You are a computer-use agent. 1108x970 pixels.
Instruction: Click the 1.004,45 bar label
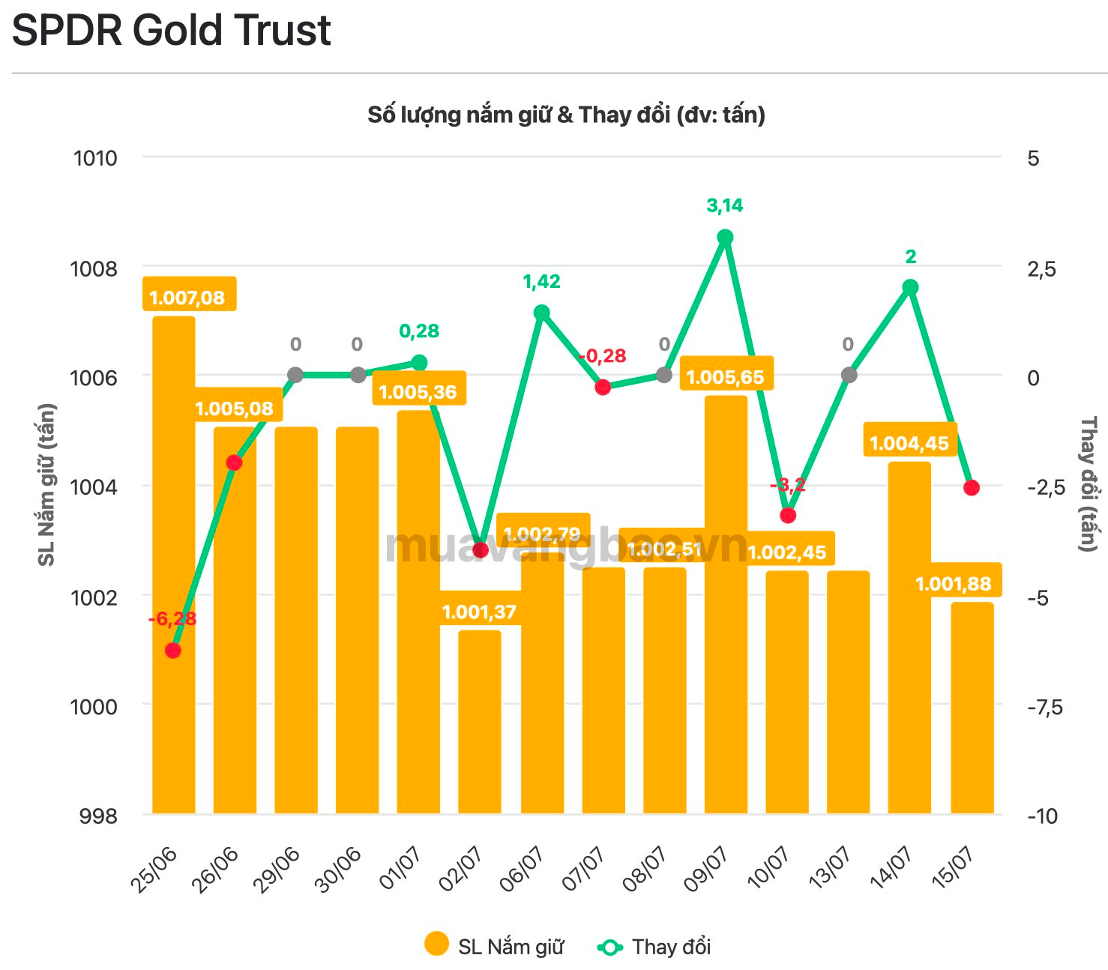[x=909, y=443]
